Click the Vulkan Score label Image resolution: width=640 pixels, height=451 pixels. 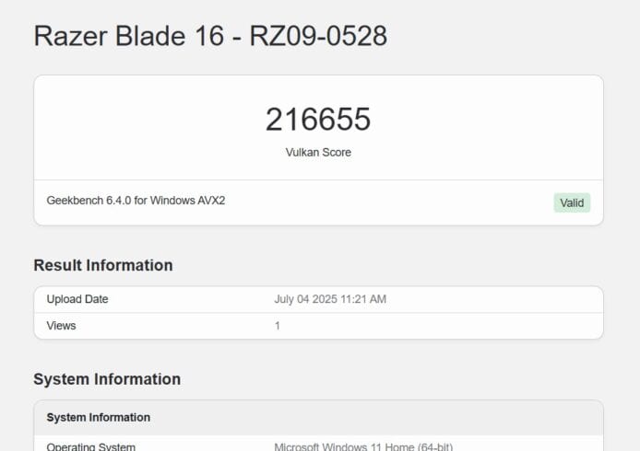pos(318,153)
